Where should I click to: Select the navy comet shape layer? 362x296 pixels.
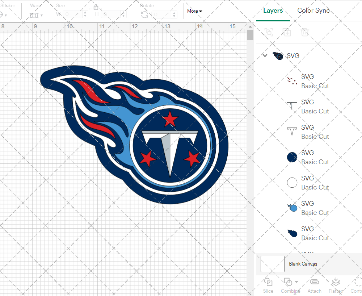point(308,233)
